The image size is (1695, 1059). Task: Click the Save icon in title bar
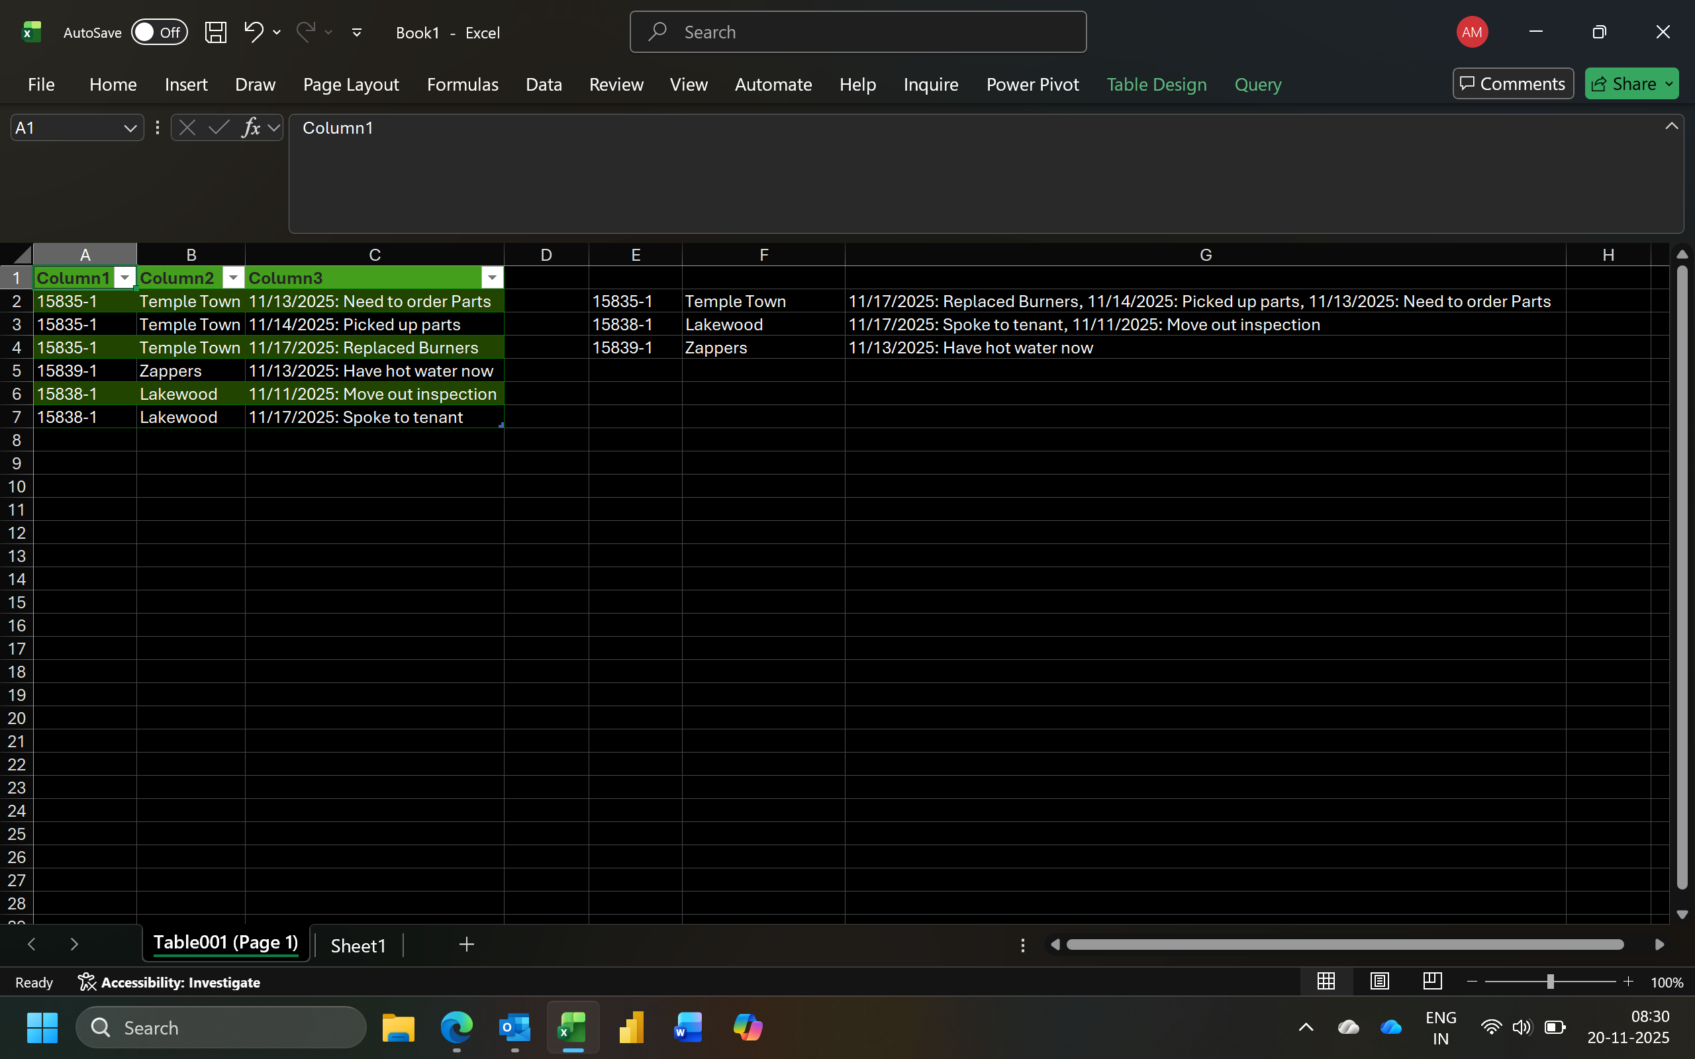(215, 32)
